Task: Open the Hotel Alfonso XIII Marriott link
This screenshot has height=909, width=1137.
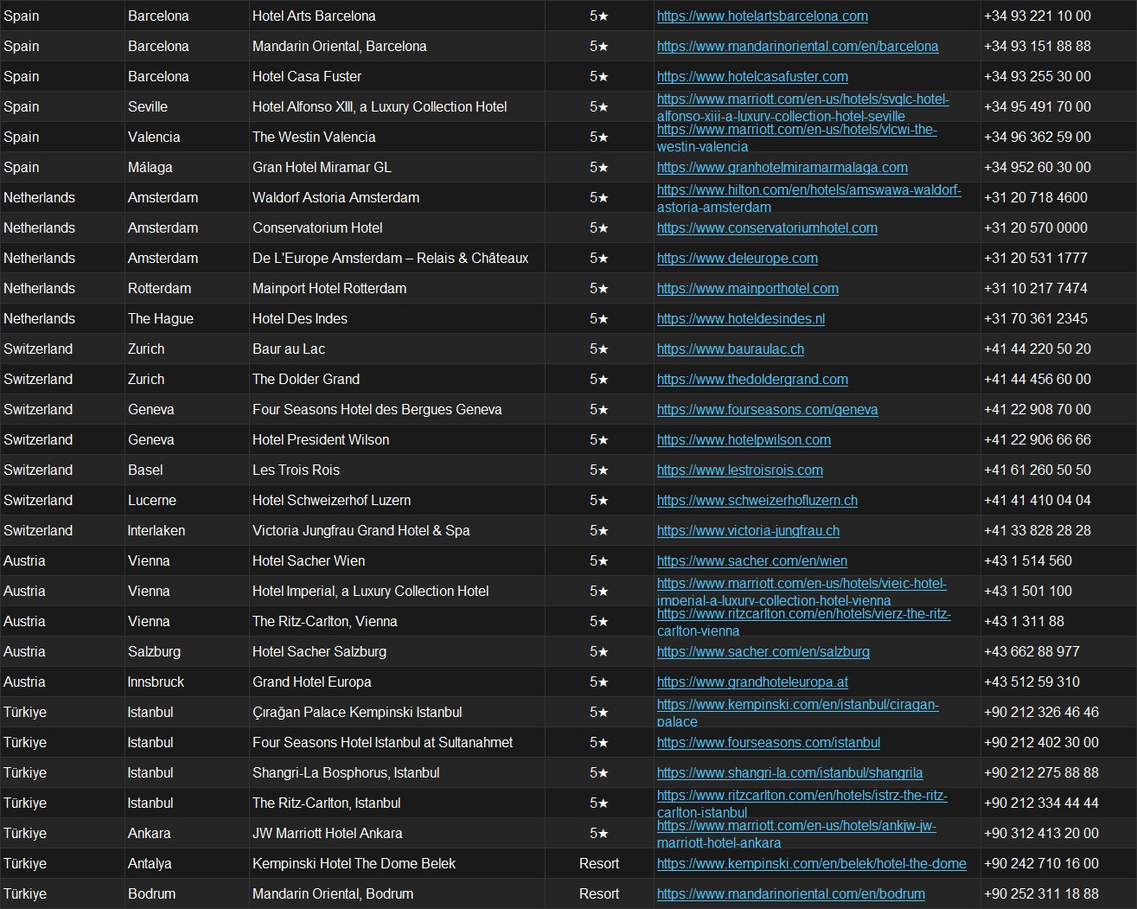Action: 802,107
